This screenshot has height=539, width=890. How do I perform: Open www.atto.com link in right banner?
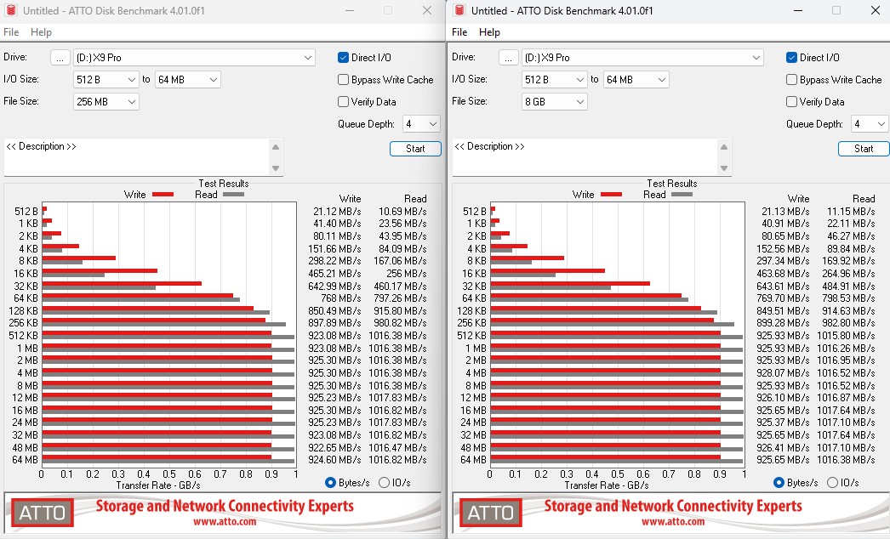point(673,521)
